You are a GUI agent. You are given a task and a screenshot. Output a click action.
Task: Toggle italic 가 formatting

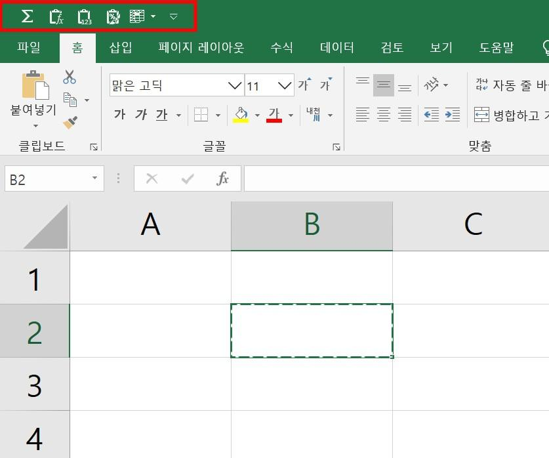(141, 114)
